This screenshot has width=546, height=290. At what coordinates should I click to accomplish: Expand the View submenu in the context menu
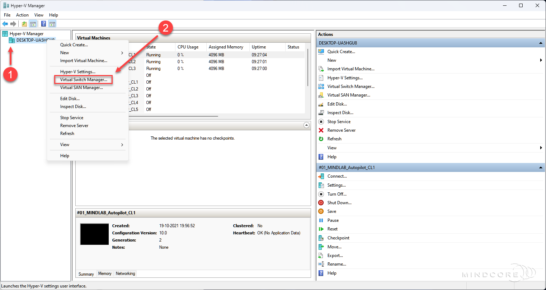[122, 145]
